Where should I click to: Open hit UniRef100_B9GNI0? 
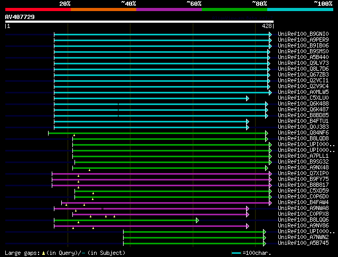(x=303, y=34)
